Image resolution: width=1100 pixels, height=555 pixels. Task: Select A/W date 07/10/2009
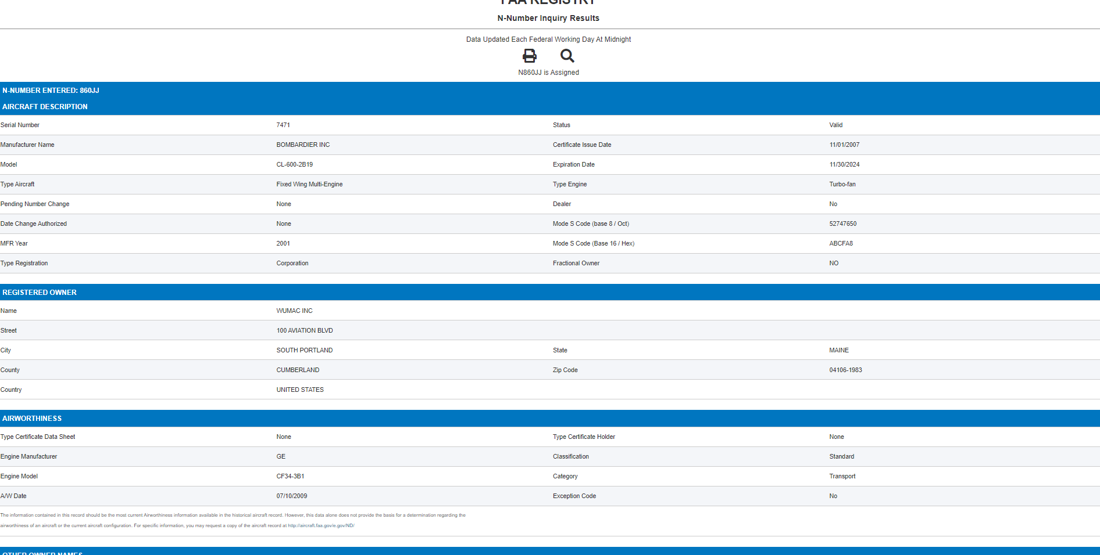(x=292, y=496)
